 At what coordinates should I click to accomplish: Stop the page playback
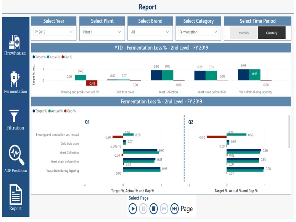pyautogui.click(x=154, y=209)
